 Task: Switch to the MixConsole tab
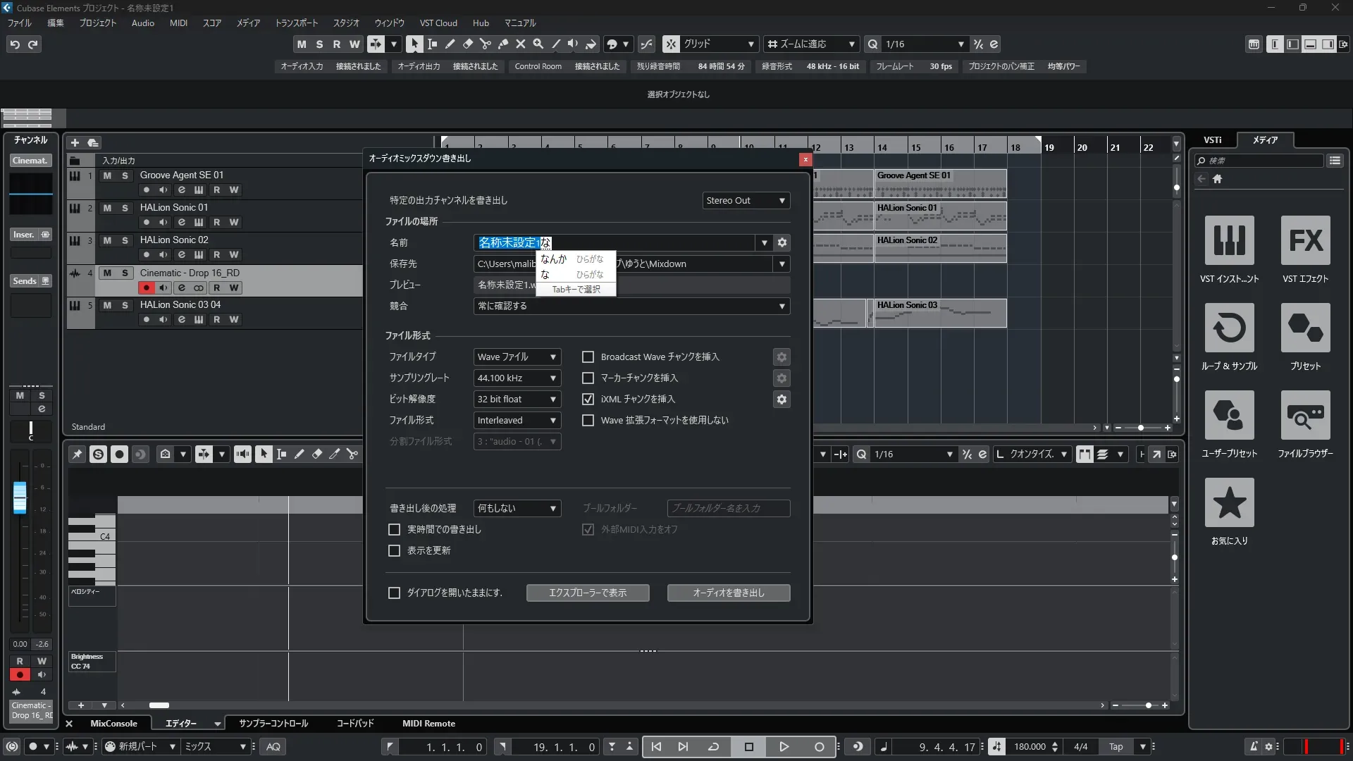(x=113, y=724)
